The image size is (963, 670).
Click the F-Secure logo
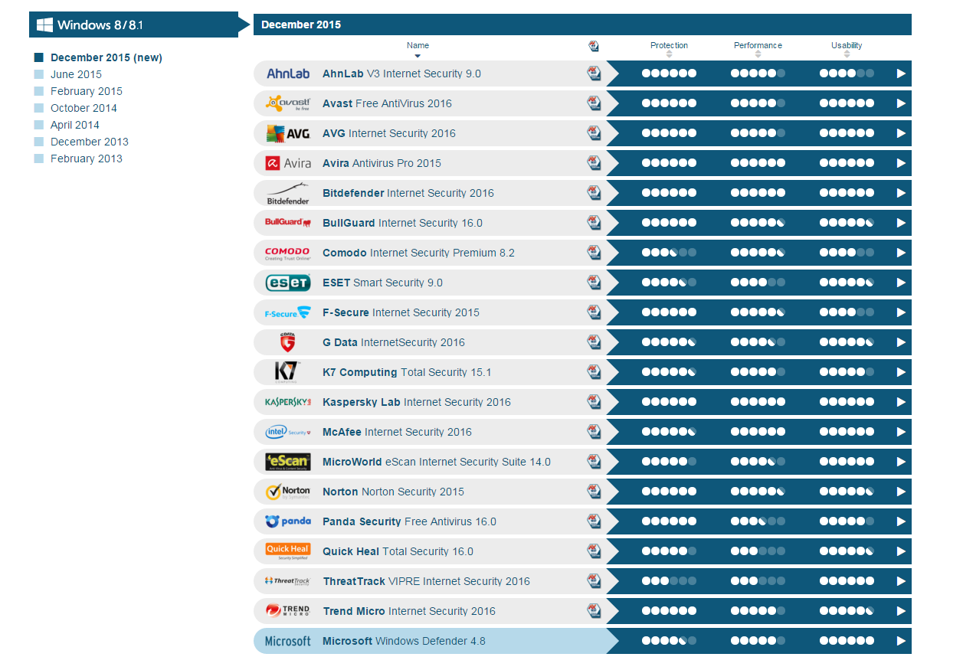(287, 312)
